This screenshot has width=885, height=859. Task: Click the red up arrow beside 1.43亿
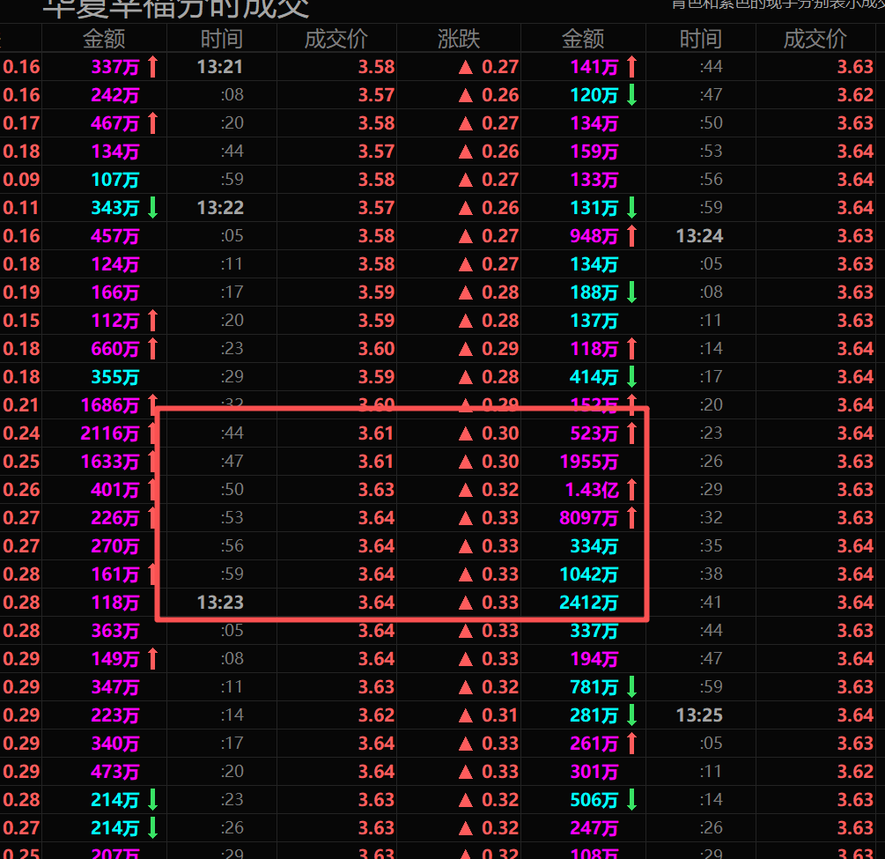[632, 490]
